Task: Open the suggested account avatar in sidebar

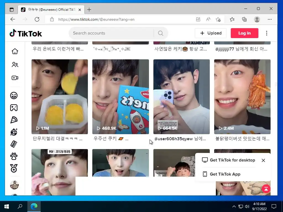Action: (x=14, y=185)
